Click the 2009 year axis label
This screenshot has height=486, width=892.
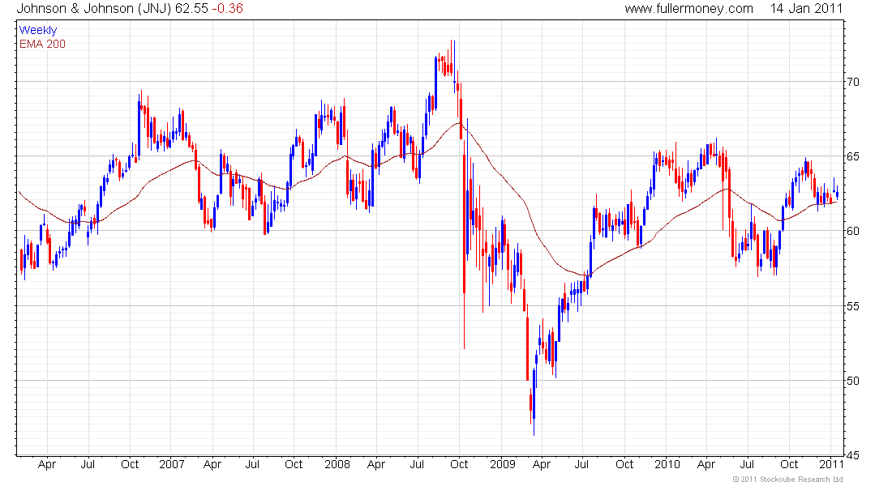503,464
